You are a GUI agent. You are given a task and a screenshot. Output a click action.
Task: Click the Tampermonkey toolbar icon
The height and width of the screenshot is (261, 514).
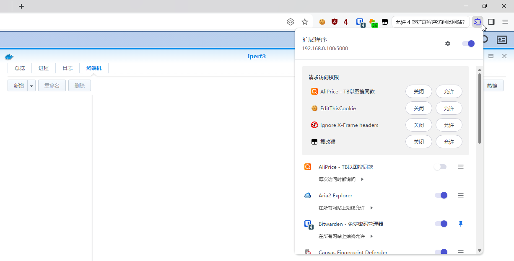tap(384, 22)
